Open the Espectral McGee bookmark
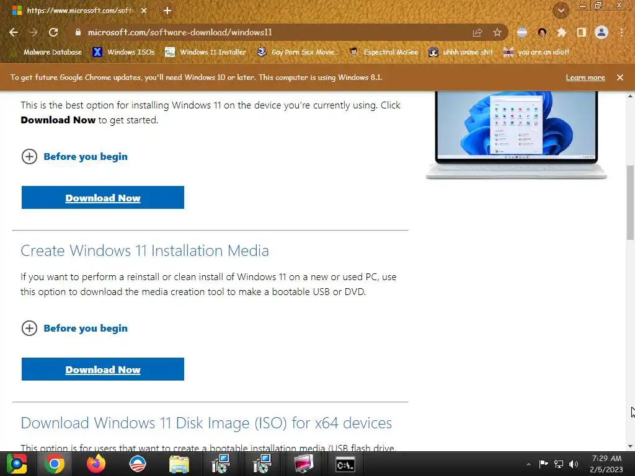635x476 pixels. pos(383,52)
